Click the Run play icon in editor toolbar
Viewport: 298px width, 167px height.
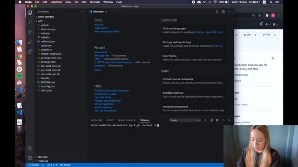point(217,12)
